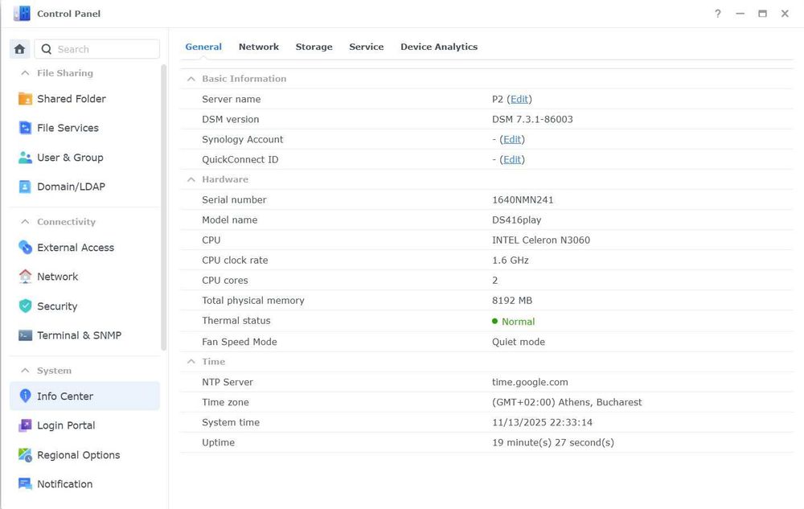This screenshot has height=509, width=804.
Task: Select Info Center icon
Action: click(25, 396)
